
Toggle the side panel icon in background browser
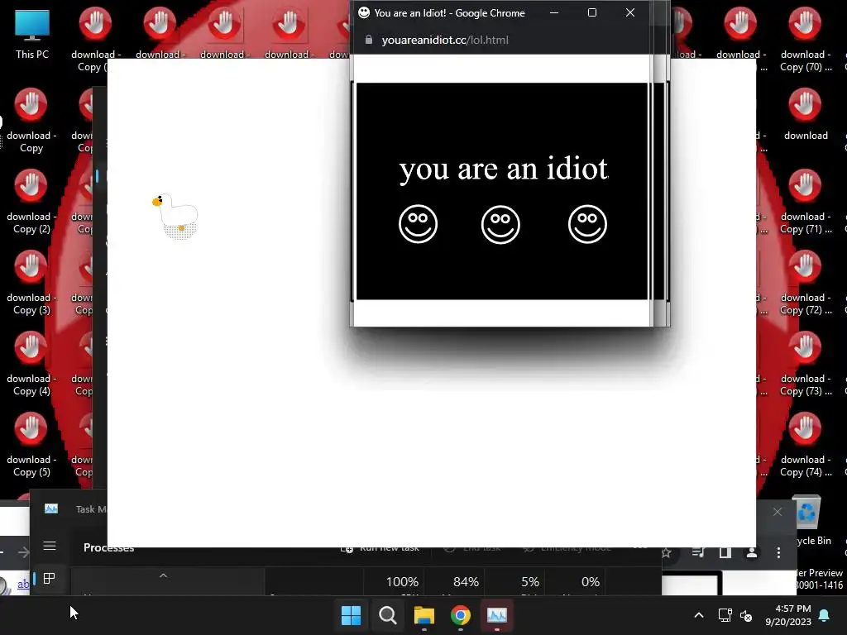[725, 552]
